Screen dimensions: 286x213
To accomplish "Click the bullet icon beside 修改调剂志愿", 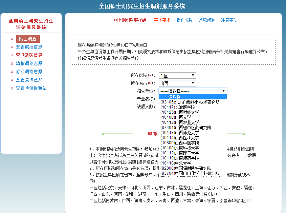I will (x=12, y=72).
